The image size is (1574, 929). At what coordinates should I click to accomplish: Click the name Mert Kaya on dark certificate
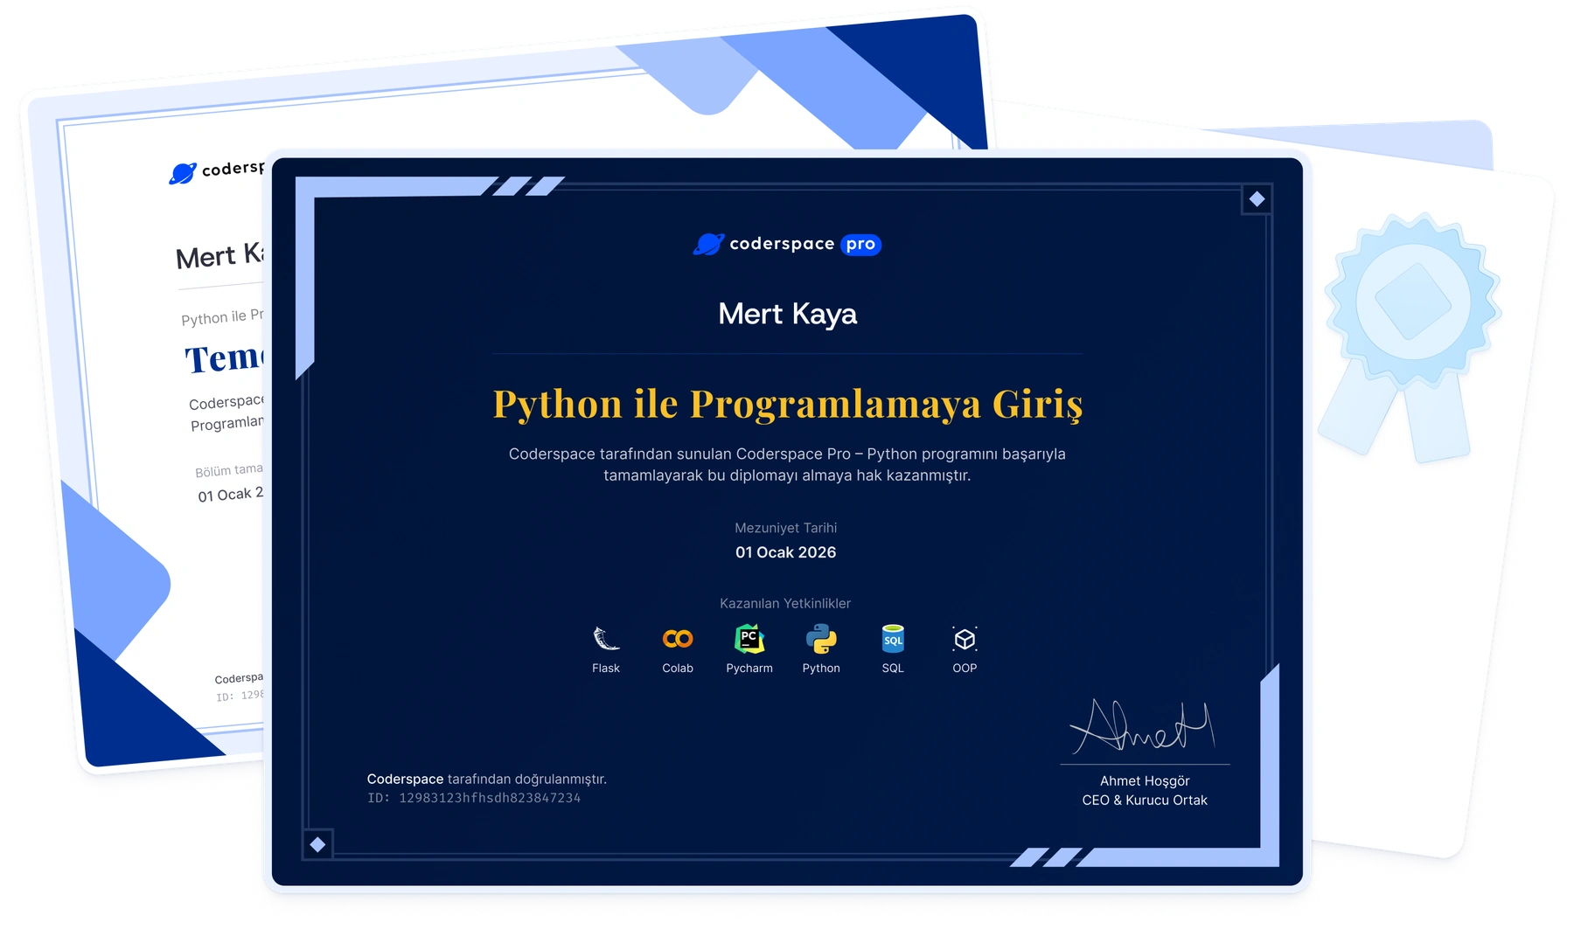pos(787,314)
